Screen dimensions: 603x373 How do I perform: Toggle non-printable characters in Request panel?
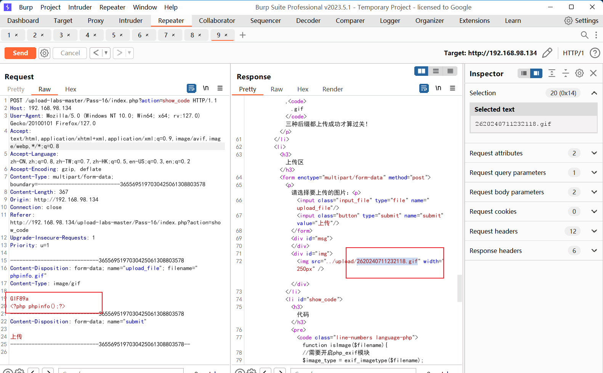pos(206,88)
